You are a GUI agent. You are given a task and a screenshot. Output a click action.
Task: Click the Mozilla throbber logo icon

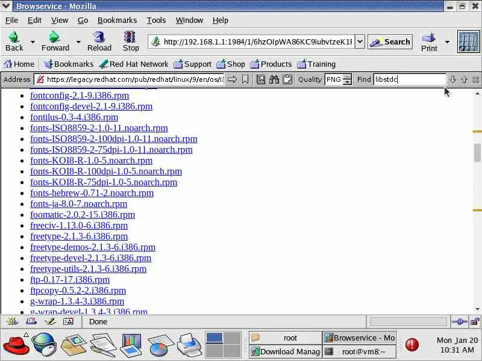click(x=468, y=42)
